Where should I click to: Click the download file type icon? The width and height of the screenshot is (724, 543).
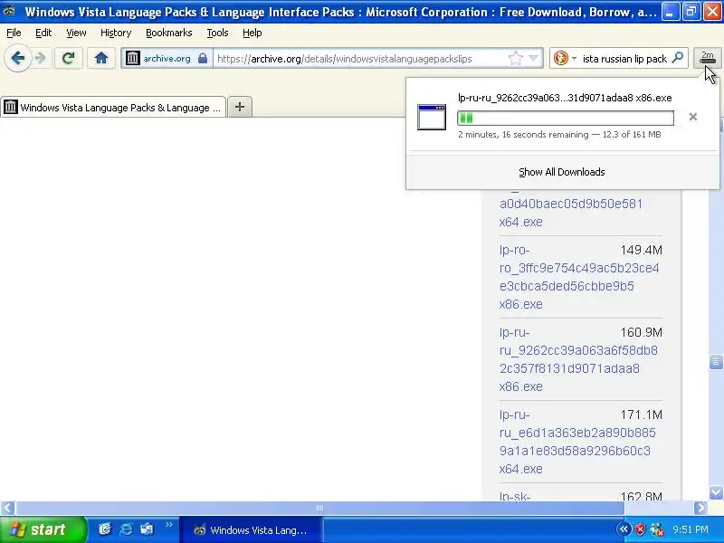[x=432, y=117]
